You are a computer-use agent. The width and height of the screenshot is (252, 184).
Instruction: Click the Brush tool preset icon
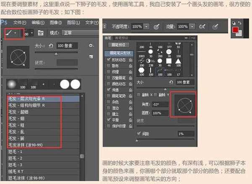[9, 32]
